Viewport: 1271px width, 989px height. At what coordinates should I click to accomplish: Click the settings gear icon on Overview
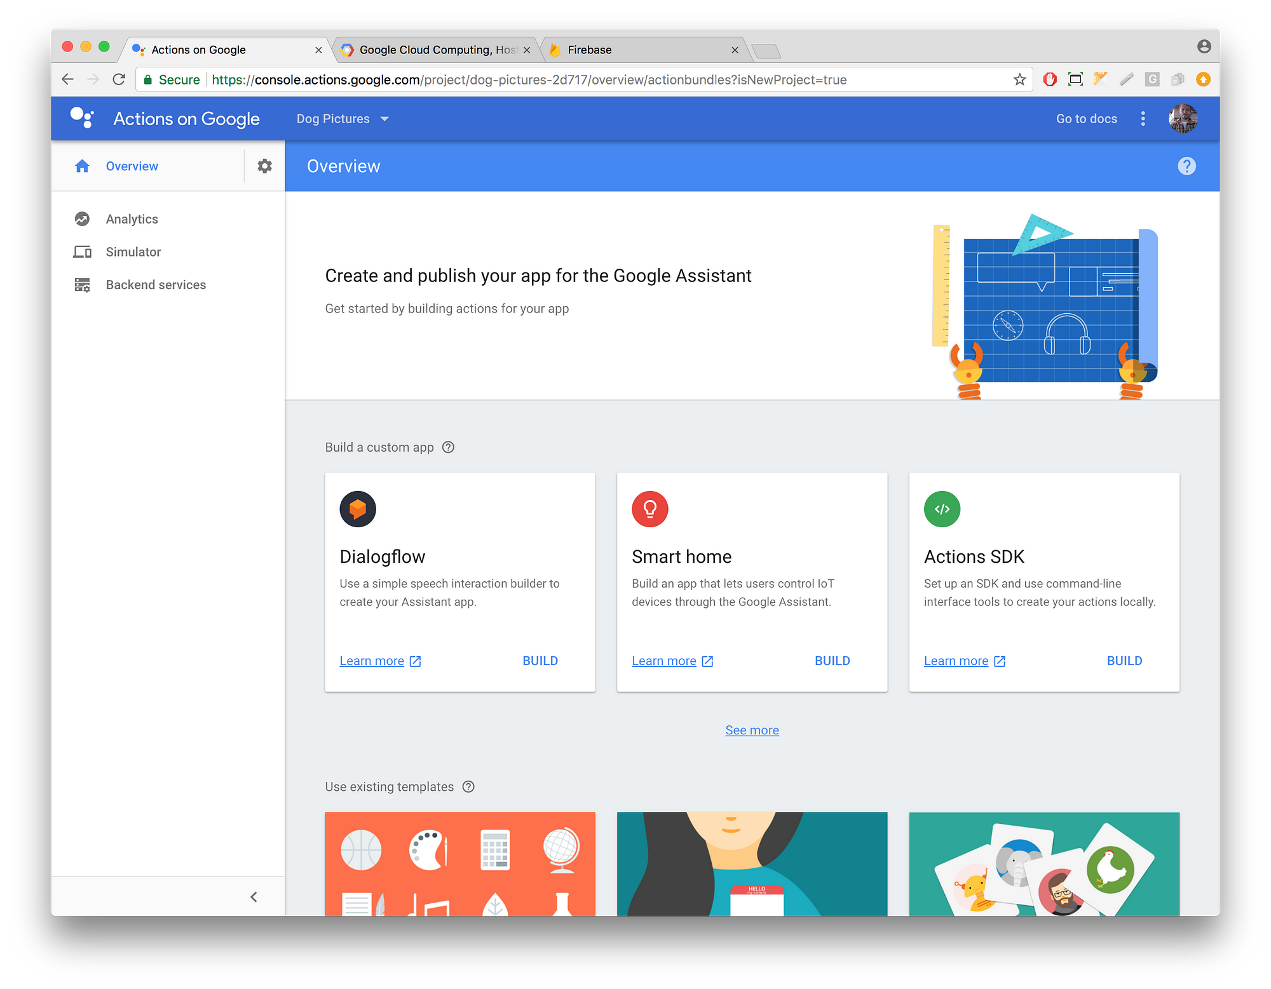pyautogui.click(x=265, y=165)
